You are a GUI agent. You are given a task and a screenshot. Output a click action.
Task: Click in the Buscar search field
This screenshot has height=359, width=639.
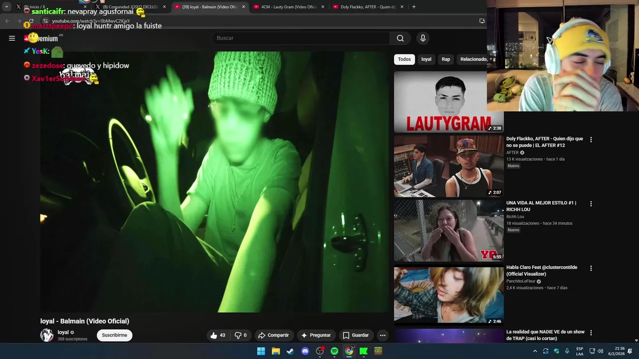pos(301,38)
